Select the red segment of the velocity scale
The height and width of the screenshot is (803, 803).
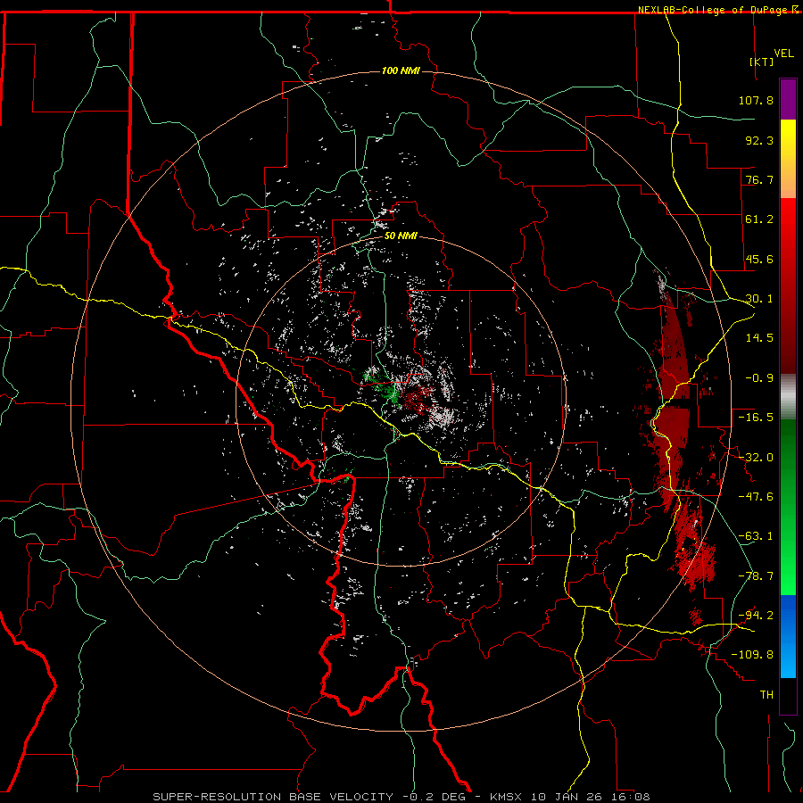click(x=788, y=286)
